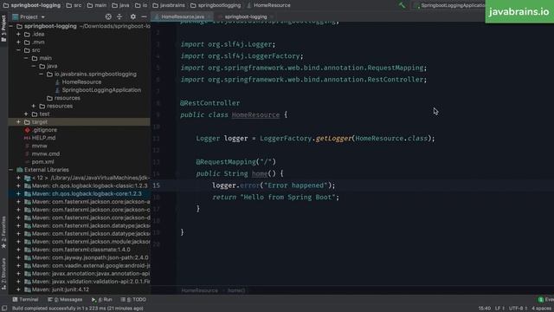
Task: Select Maven json-path:2.4.0 library
Action: click(90, 257)
